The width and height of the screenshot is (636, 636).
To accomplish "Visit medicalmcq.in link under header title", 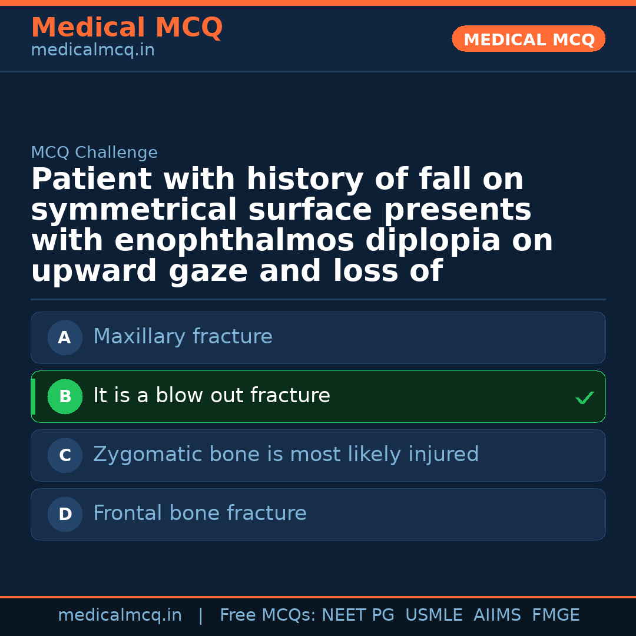I will pos(92,51).
